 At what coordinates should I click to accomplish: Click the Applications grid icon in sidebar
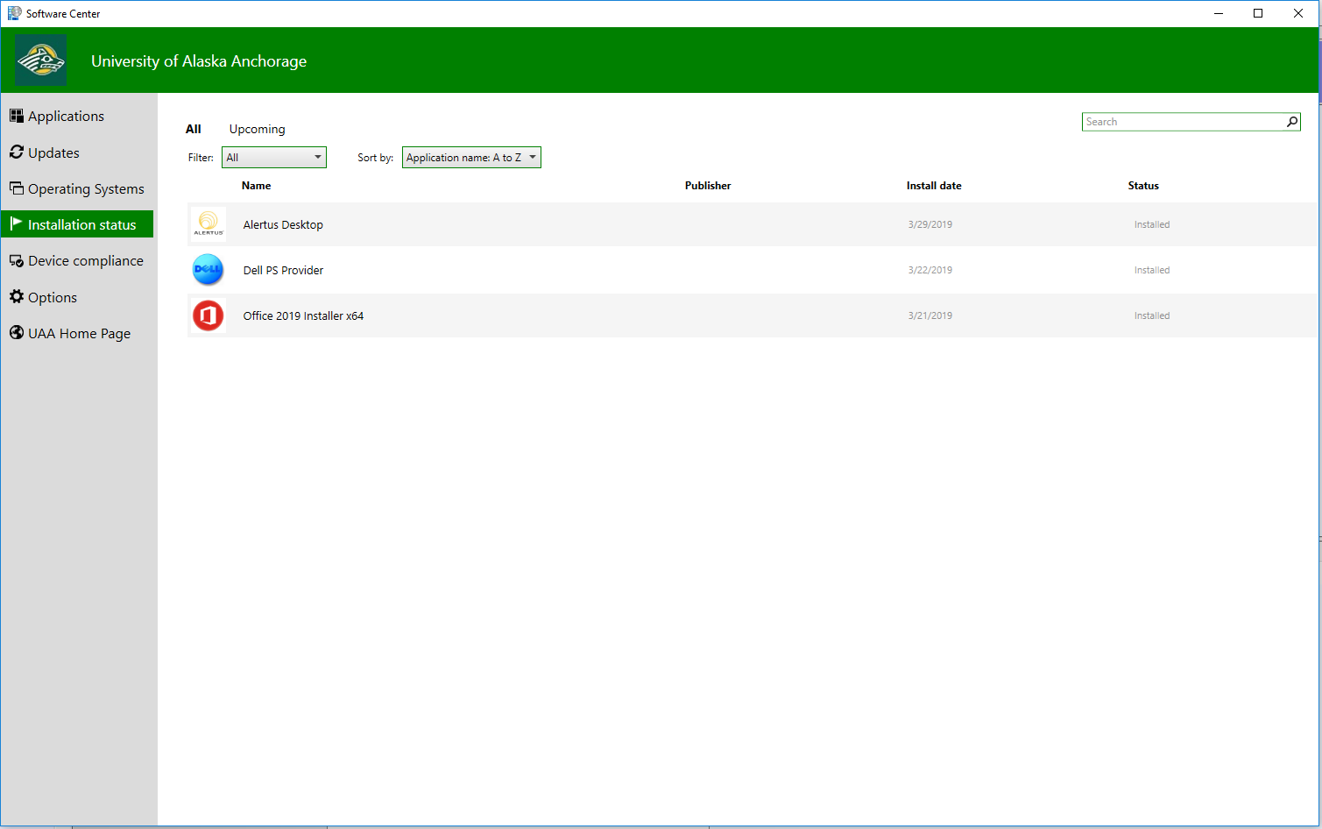pos(17,116)
